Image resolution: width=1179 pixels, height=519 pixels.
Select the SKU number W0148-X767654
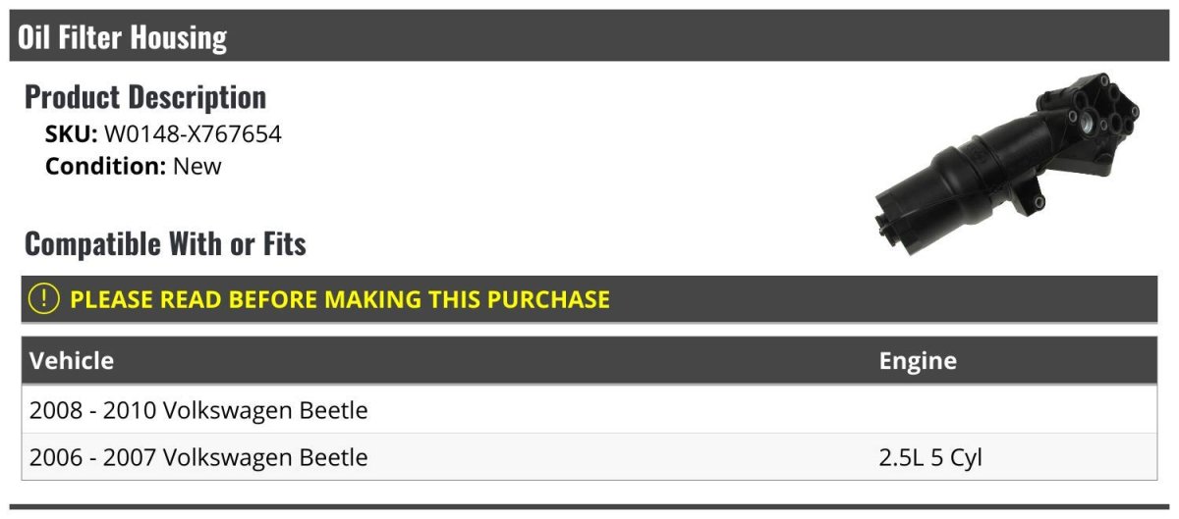193,134
